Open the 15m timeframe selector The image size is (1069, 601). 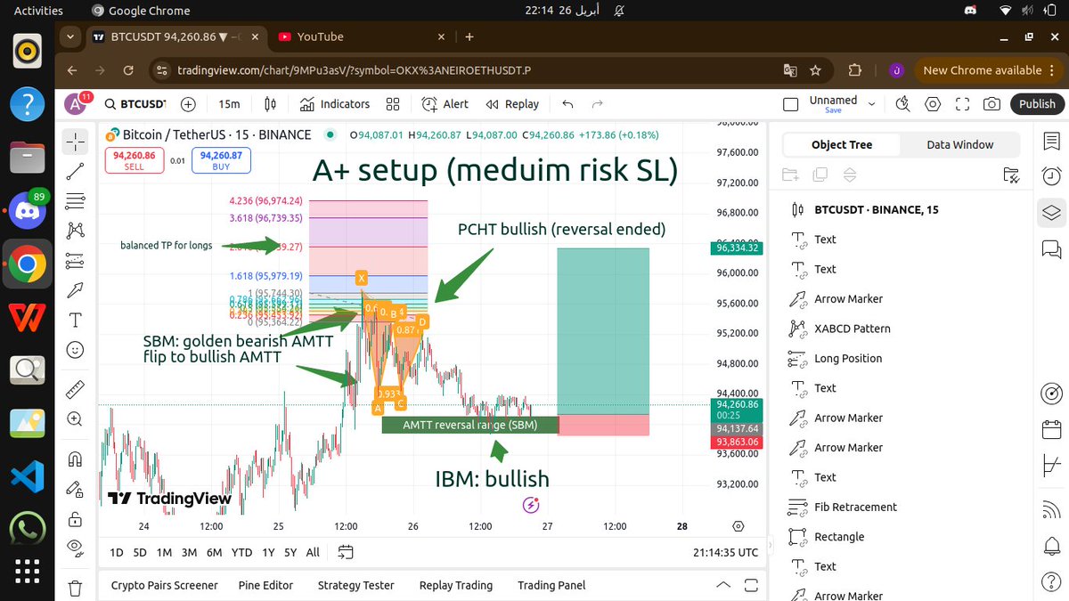(x=229, y=104)
